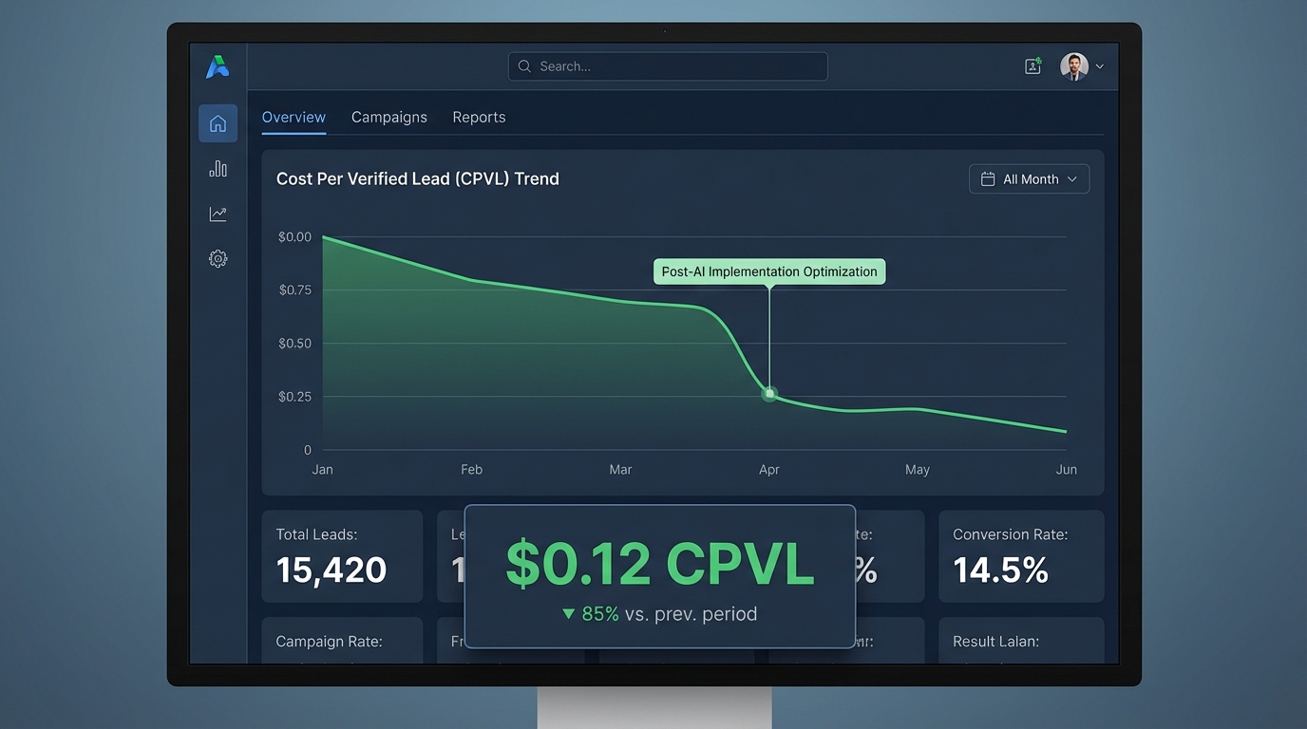1307x729 pixels.
Task: Click the Post-AI Implementation Optimization label
Action: pos(769,271)
